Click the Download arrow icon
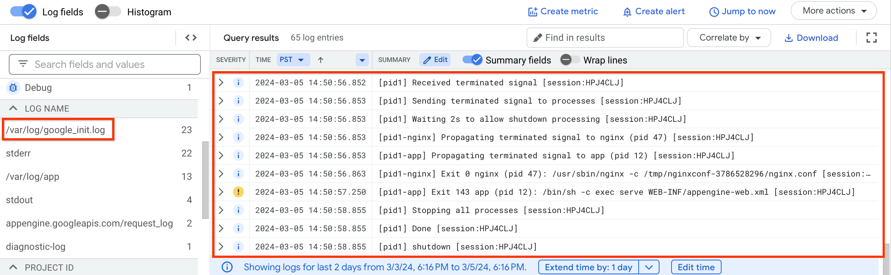The image size is (891, 275). [789, 38]
